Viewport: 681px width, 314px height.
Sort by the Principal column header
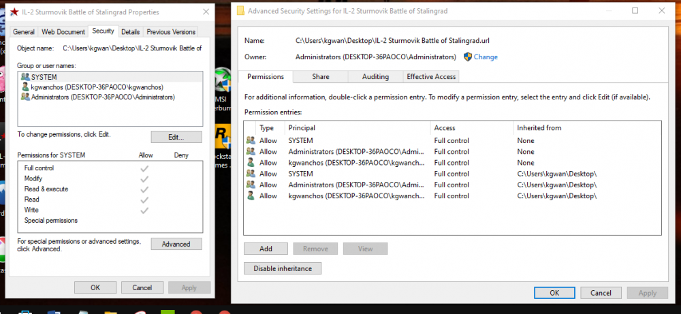point(358,127)
